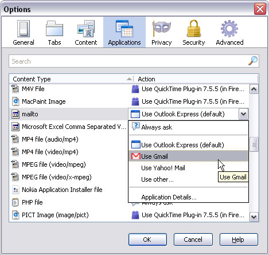
Task: Open the General preferences panel
Action: [x=24, y=33]
